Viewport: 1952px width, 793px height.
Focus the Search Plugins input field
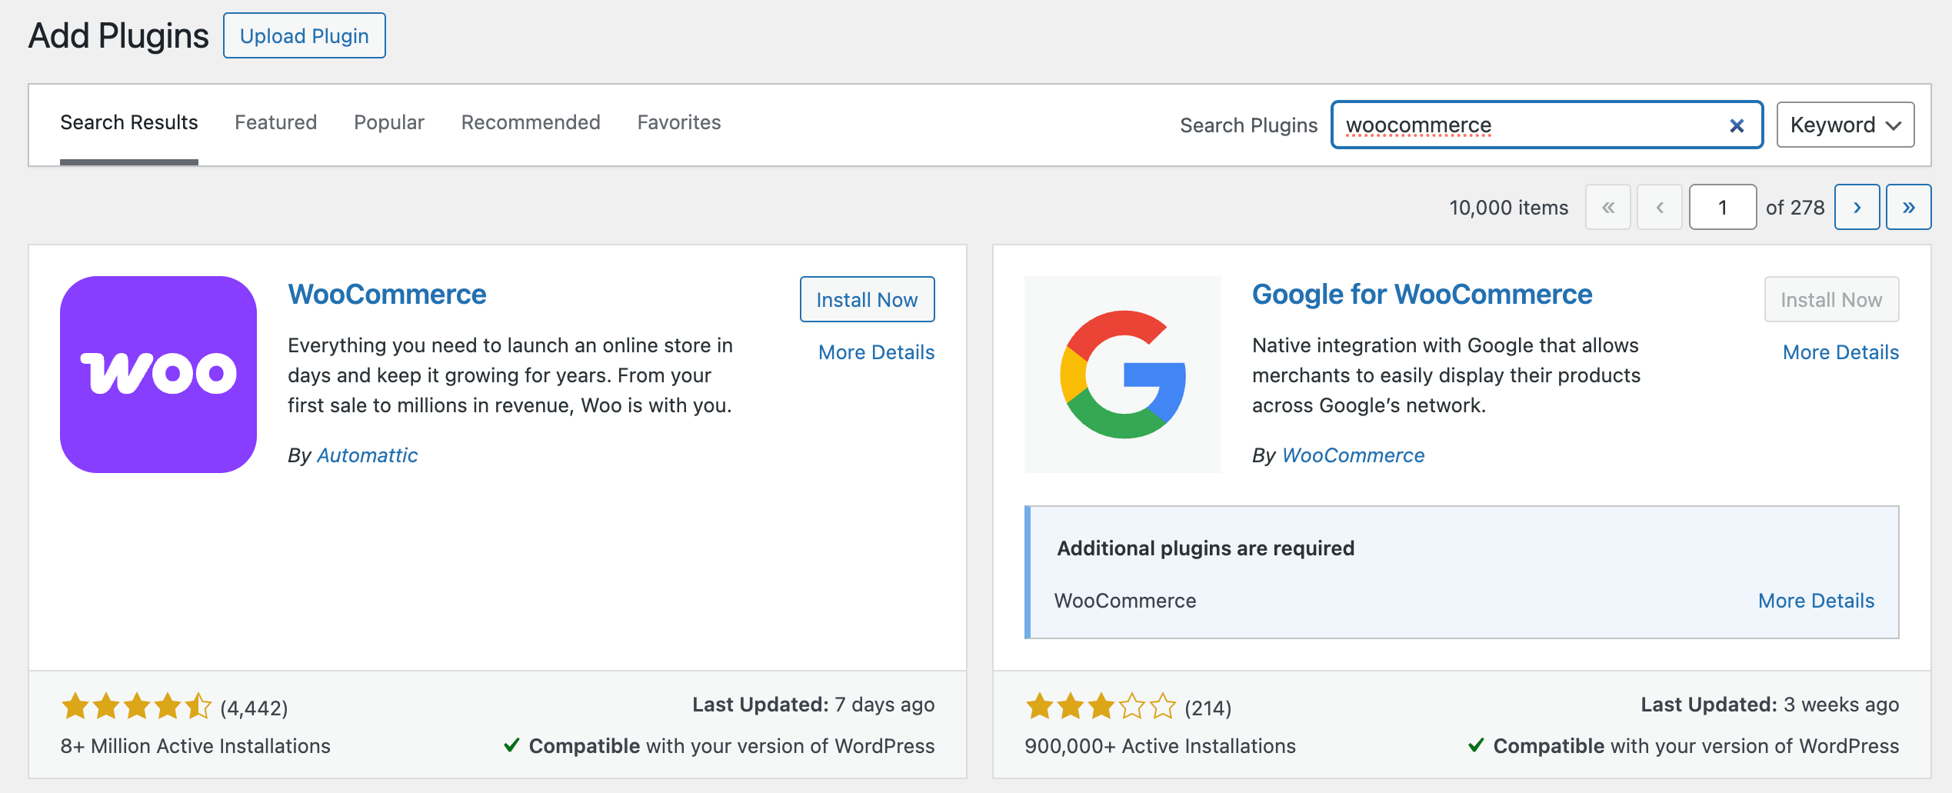tap(1547, 125)
